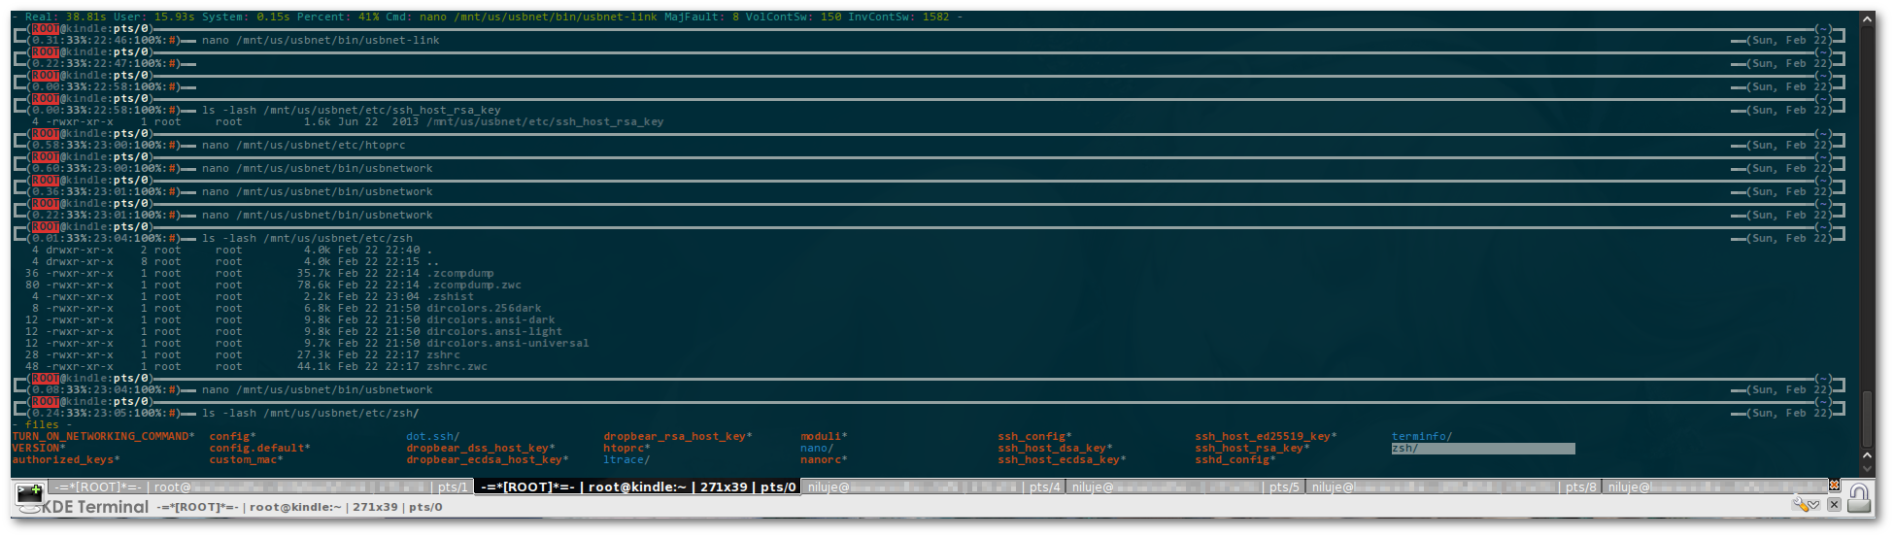
Task: Select the 'ssh_host_ed25519_key*' completion entry
Action: click(x=1266, y=437)
